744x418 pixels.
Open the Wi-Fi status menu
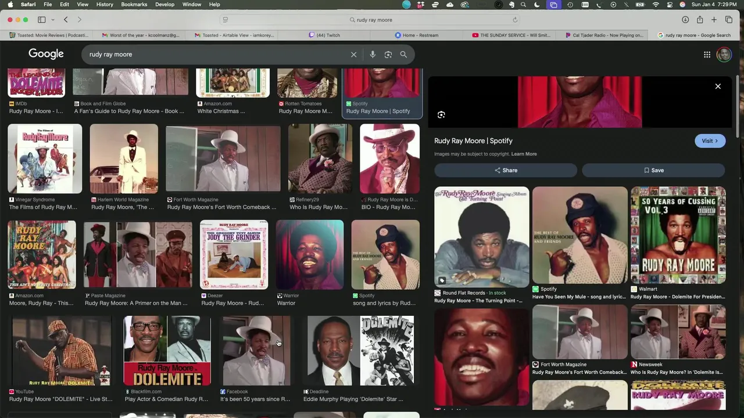point(656,5)
